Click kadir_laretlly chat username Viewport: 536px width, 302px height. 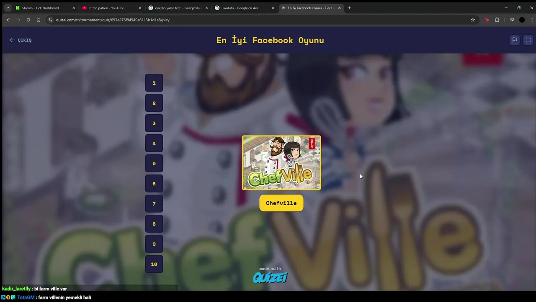(x=16, y=289)
